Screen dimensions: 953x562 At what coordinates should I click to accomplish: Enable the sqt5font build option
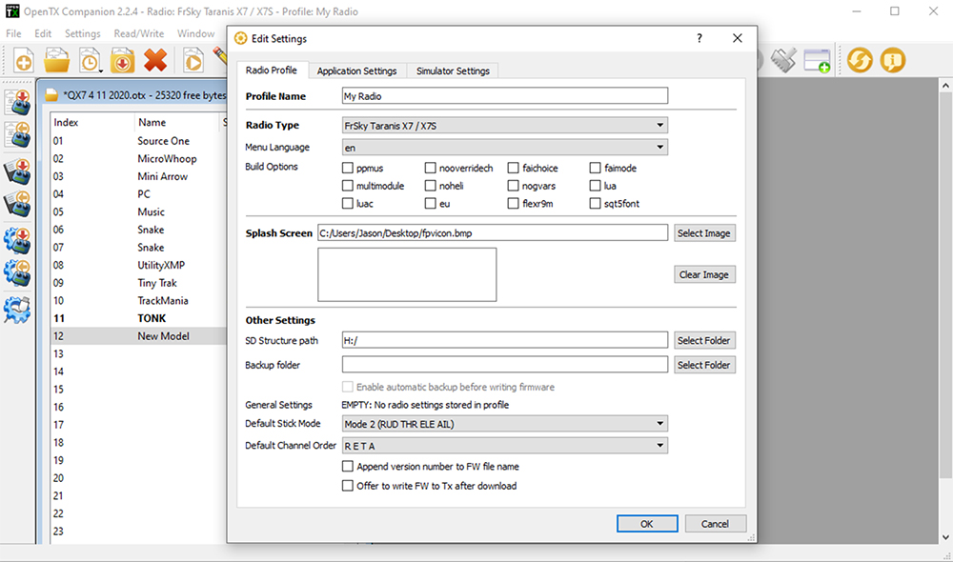point(595,203)
